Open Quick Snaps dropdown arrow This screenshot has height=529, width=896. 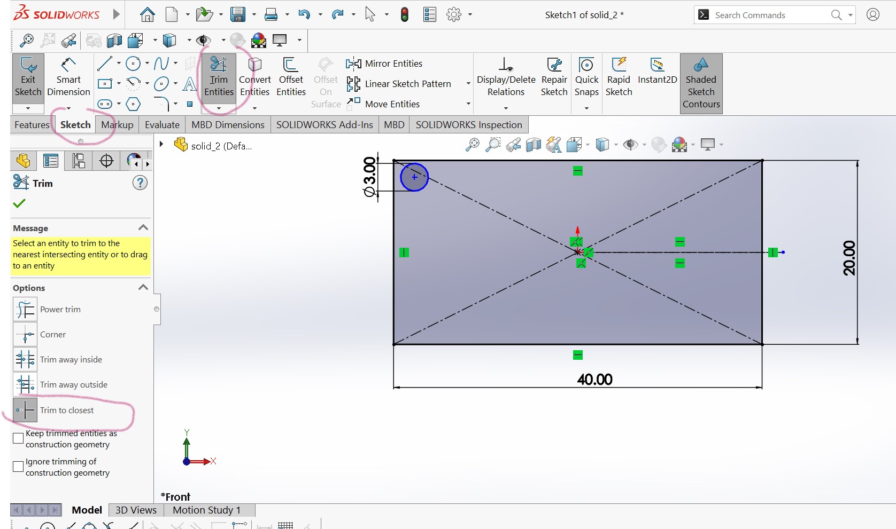pyautogui.click(x=586, y=108)
